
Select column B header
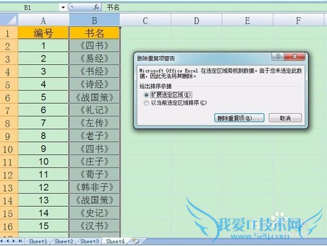[94, 20]
